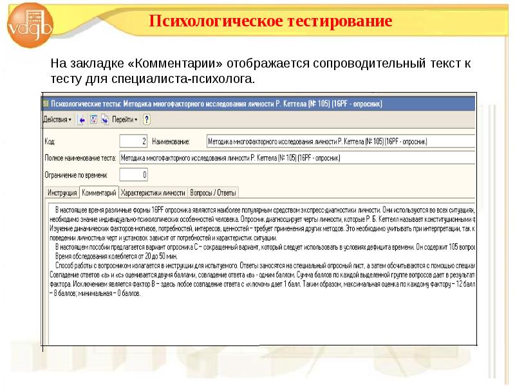Select the Комментарий tab
515x386 pixels.
[x=98, y=192]
